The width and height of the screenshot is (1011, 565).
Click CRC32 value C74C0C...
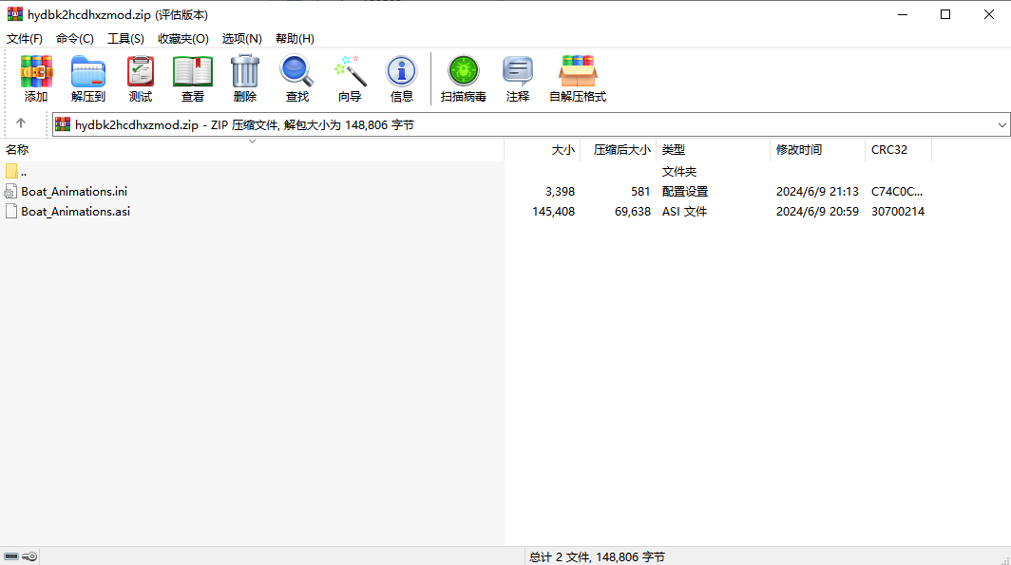[x=896, y=191]
